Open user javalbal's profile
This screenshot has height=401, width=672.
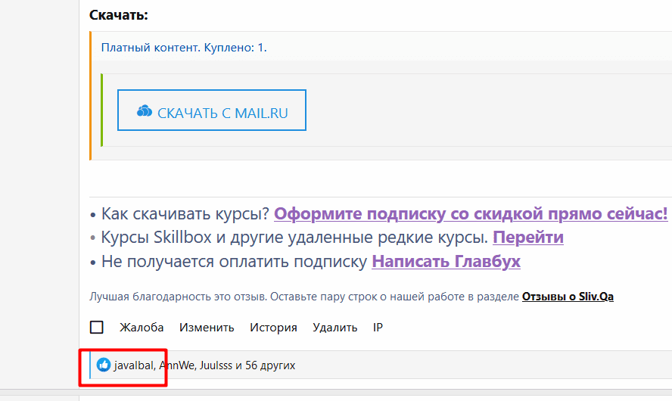pos(134,365)
